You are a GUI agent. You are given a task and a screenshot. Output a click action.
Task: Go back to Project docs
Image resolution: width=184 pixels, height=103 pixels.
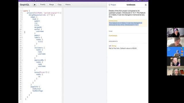click(x=112, y=5)
